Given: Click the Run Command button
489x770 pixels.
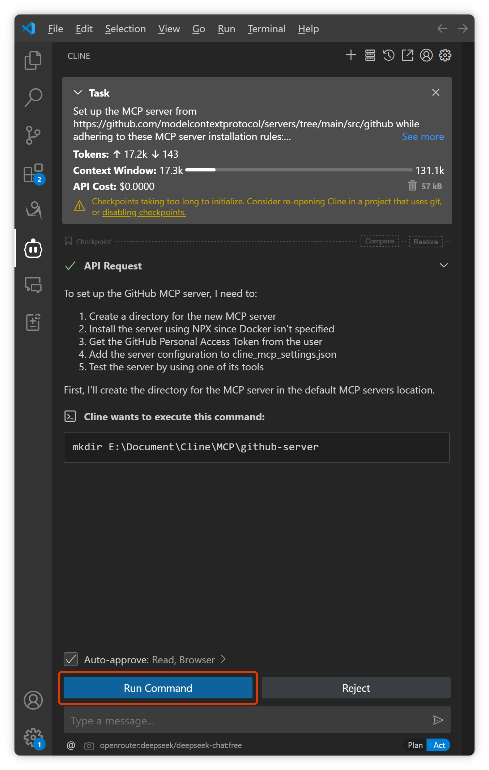Looking at the screenshot, I should tap(158, 688).
